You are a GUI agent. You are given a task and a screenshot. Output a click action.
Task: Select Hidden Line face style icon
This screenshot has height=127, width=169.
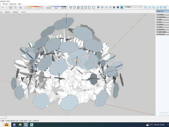point(110,7)
